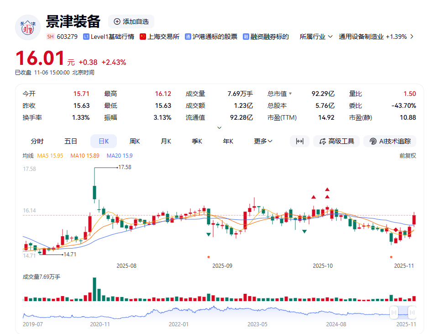Open the 更多 chart period dropdown
The image size is (430, 334).
pyautogui.click(x=263, y=141)
